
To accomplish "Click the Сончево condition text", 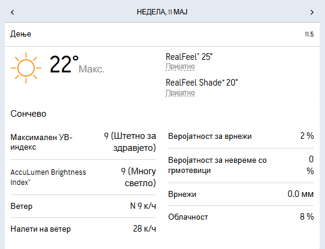I will (x=28, y=114).
